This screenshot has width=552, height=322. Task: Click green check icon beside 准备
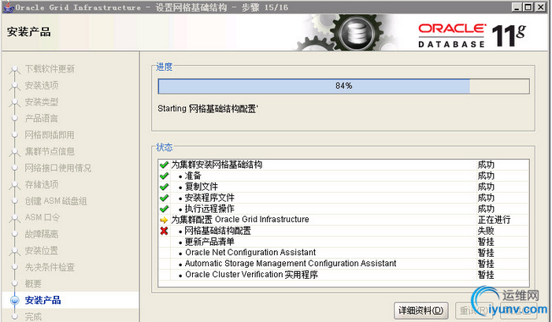(x=164, y=176)
